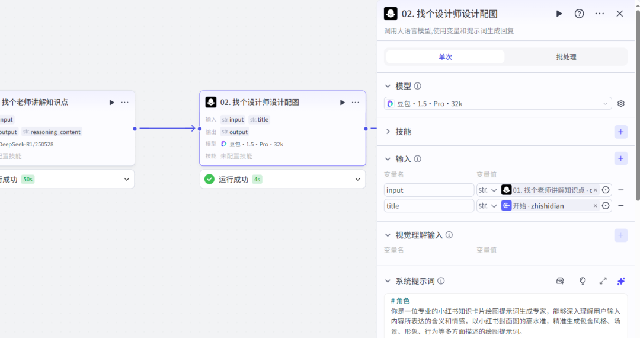This screenshot has width=640, height=338.
Task: Add a skill with plus button
Action: 621,132
